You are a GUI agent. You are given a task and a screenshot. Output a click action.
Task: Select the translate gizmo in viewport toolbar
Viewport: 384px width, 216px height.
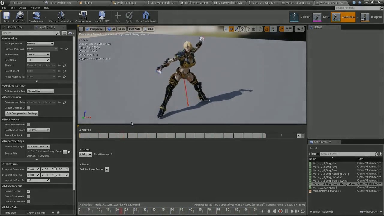coord(226,29)
